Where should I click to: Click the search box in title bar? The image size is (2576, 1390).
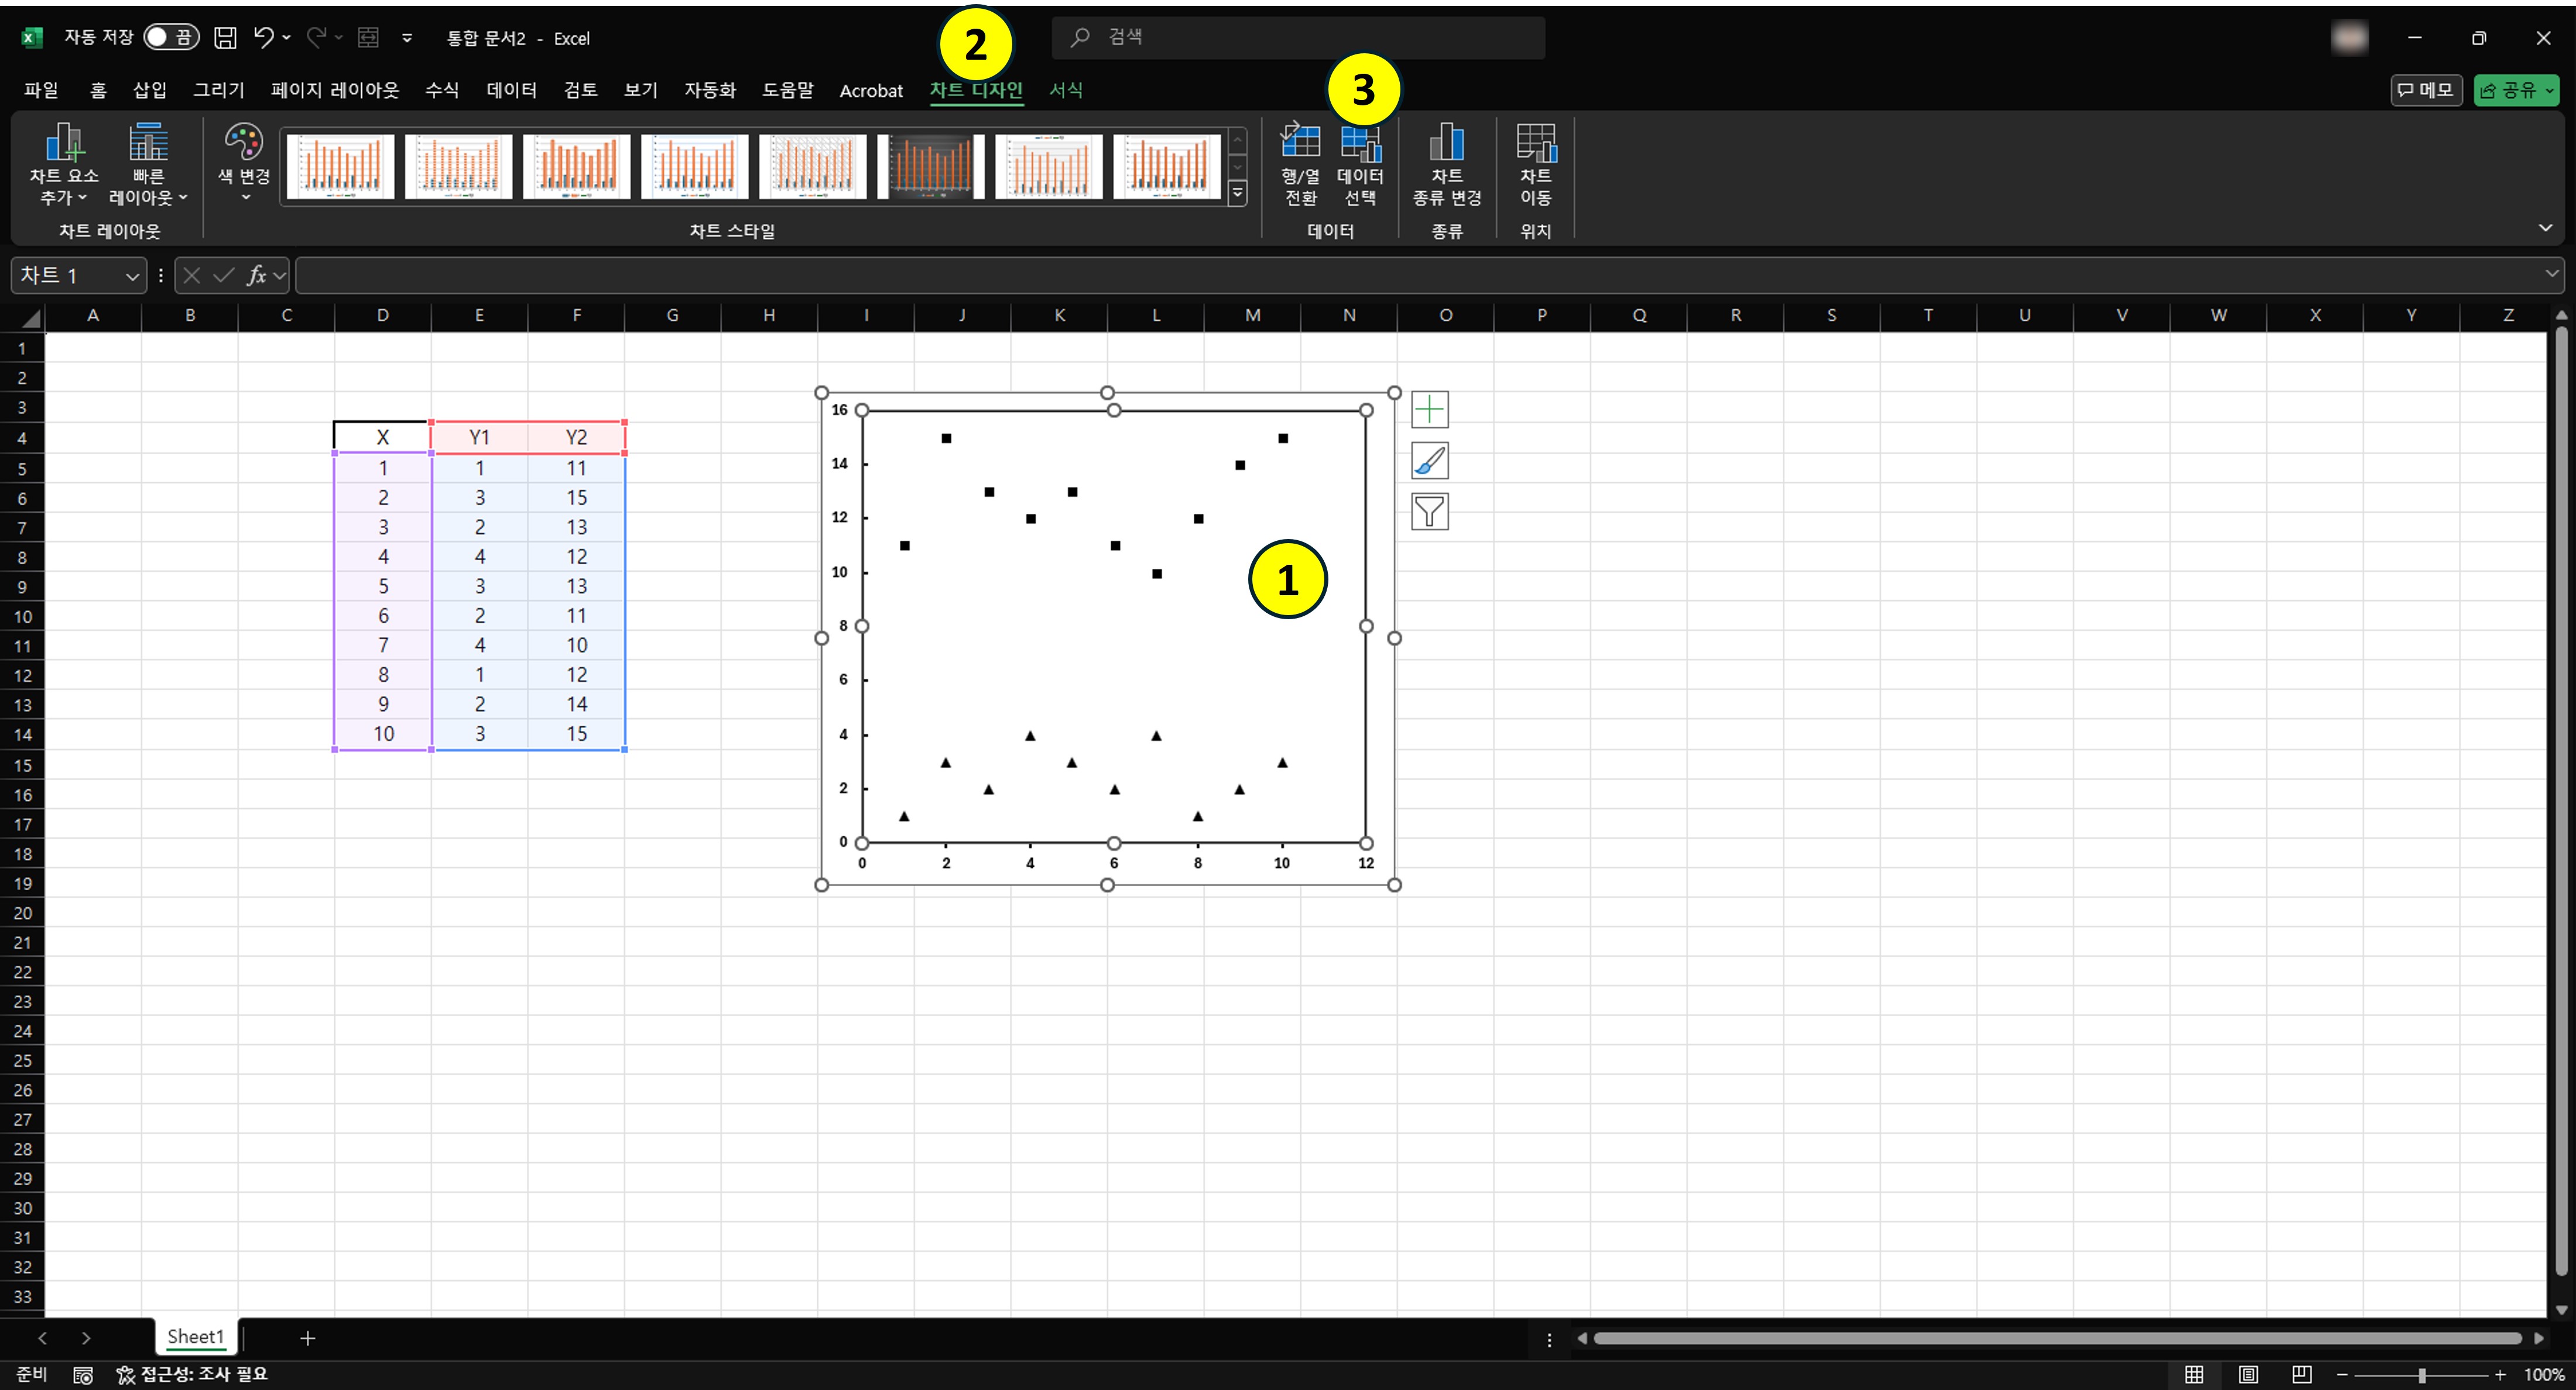tap(1298, 37)
